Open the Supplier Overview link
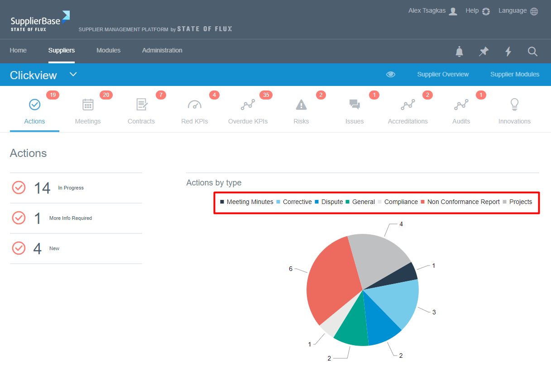551x370 pixels. pos(443,75)
